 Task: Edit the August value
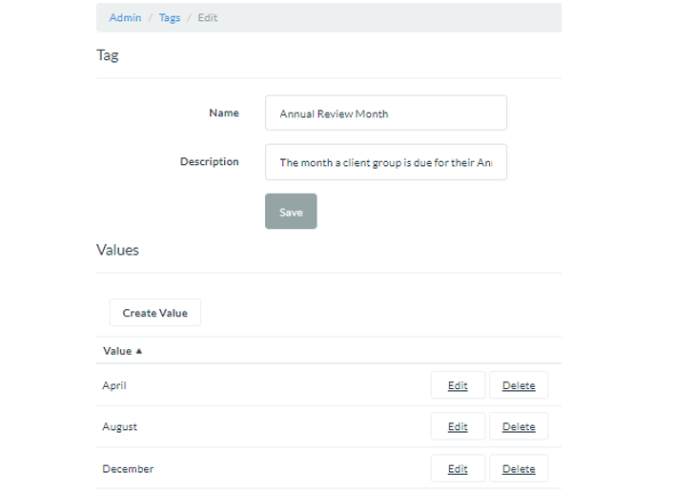click(x=458, y=427)
